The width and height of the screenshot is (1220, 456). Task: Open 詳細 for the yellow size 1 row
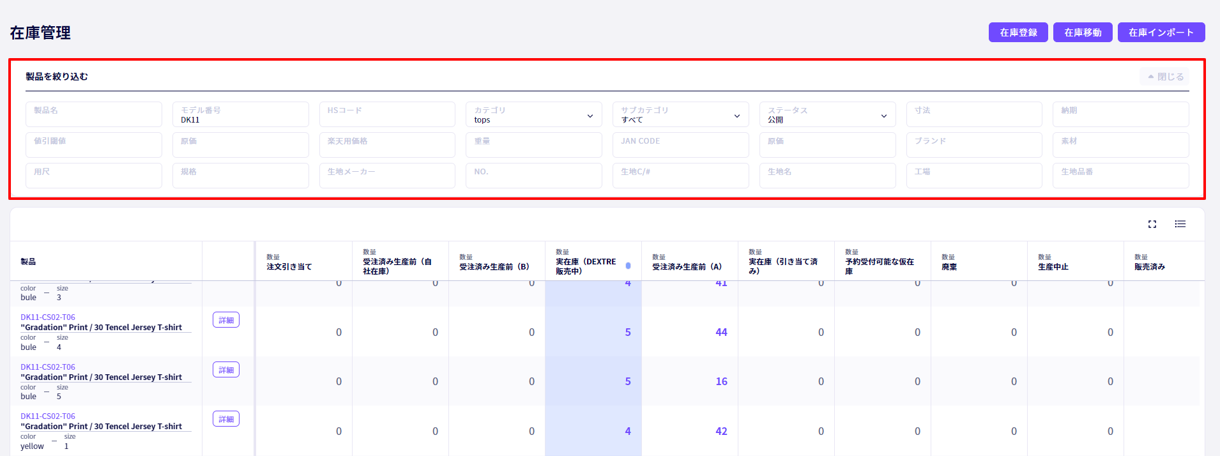click(226, 419)
